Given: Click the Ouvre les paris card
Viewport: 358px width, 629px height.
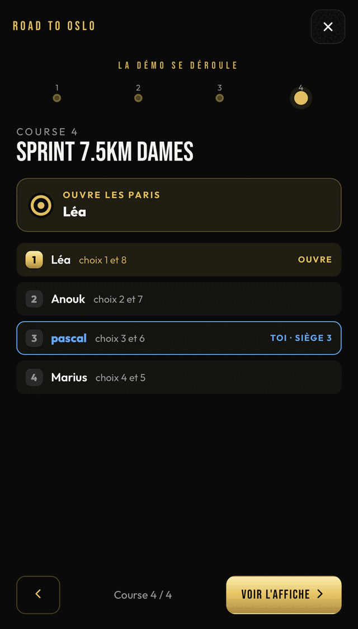Looking at the screenshot, I should [x=179, y=205].
